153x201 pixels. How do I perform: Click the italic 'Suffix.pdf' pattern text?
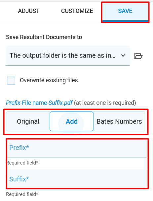coord(60,103)
